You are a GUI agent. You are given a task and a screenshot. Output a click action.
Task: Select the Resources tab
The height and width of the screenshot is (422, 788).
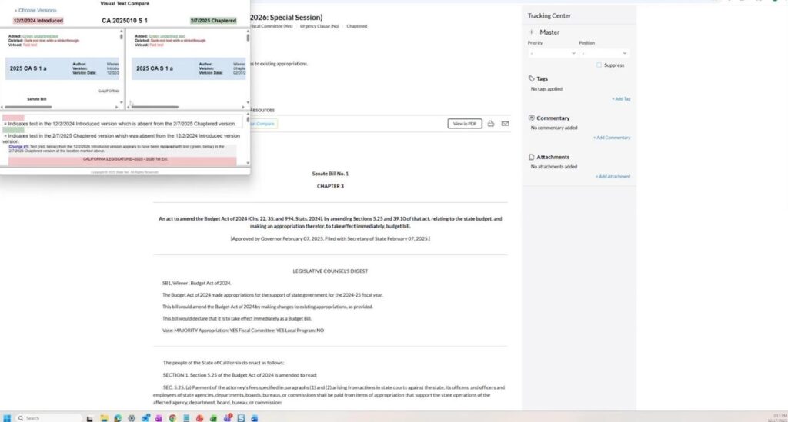click(x=262, y=110)
